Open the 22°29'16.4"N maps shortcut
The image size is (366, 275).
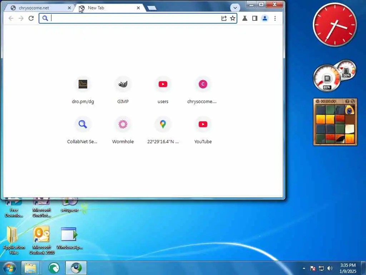pyautogui.click(x=163, y=130)
